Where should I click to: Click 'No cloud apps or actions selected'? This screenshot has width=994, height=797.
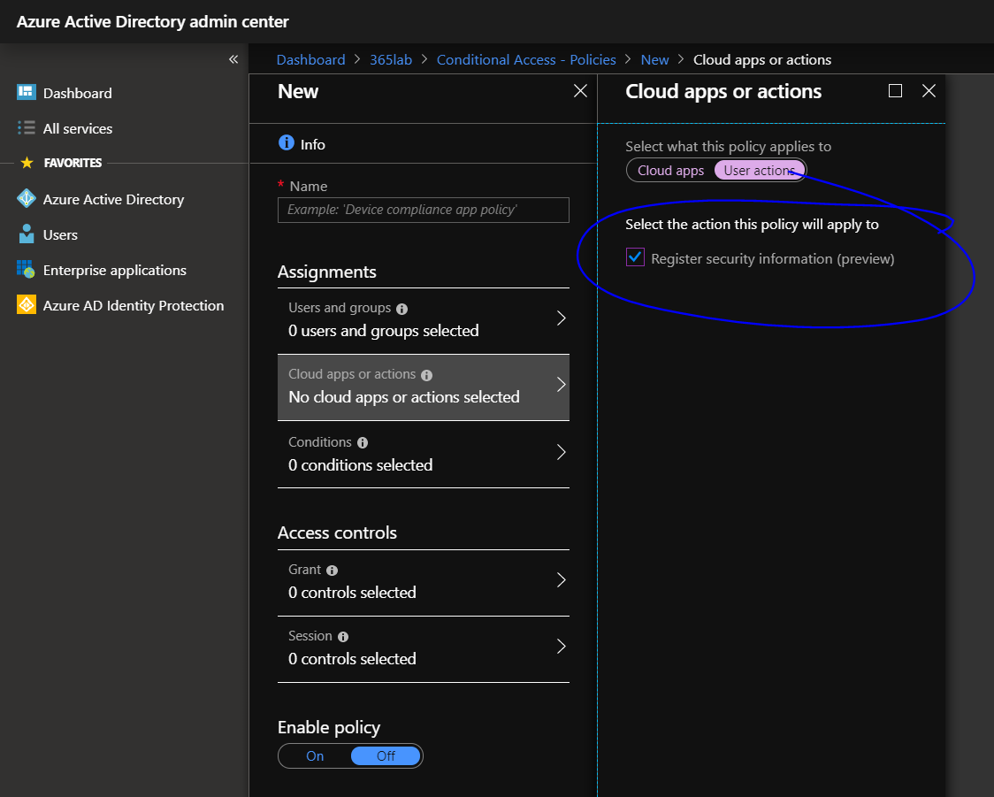click(404, 397)
